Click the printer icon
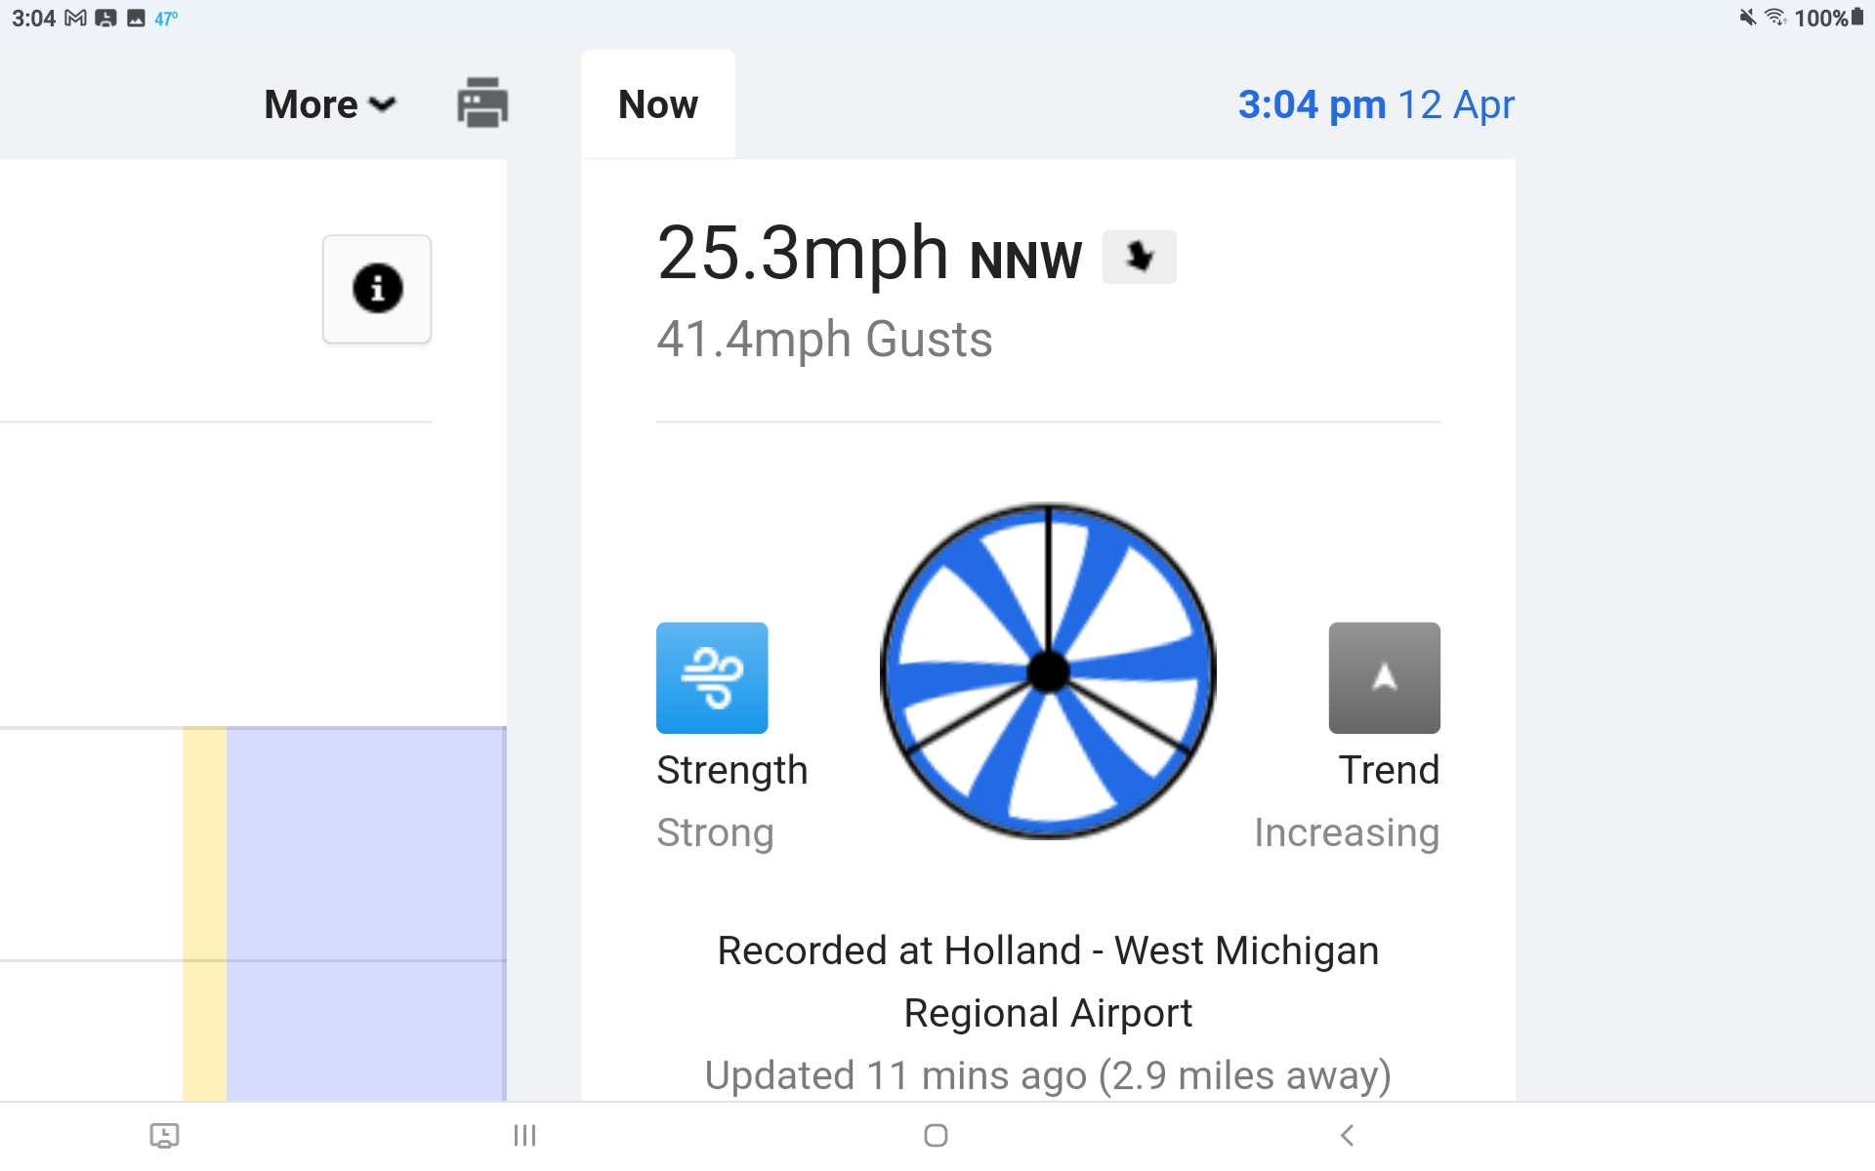The width and height of the screenshot is (1875, 1171). coord(482,103)
